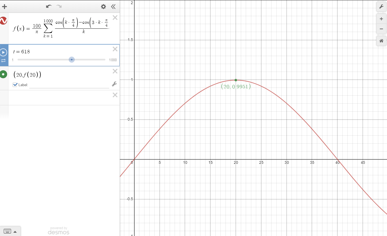This screenshot has width=387, height=236.
Task: Click the empty expression row
Action: [60, 98]
